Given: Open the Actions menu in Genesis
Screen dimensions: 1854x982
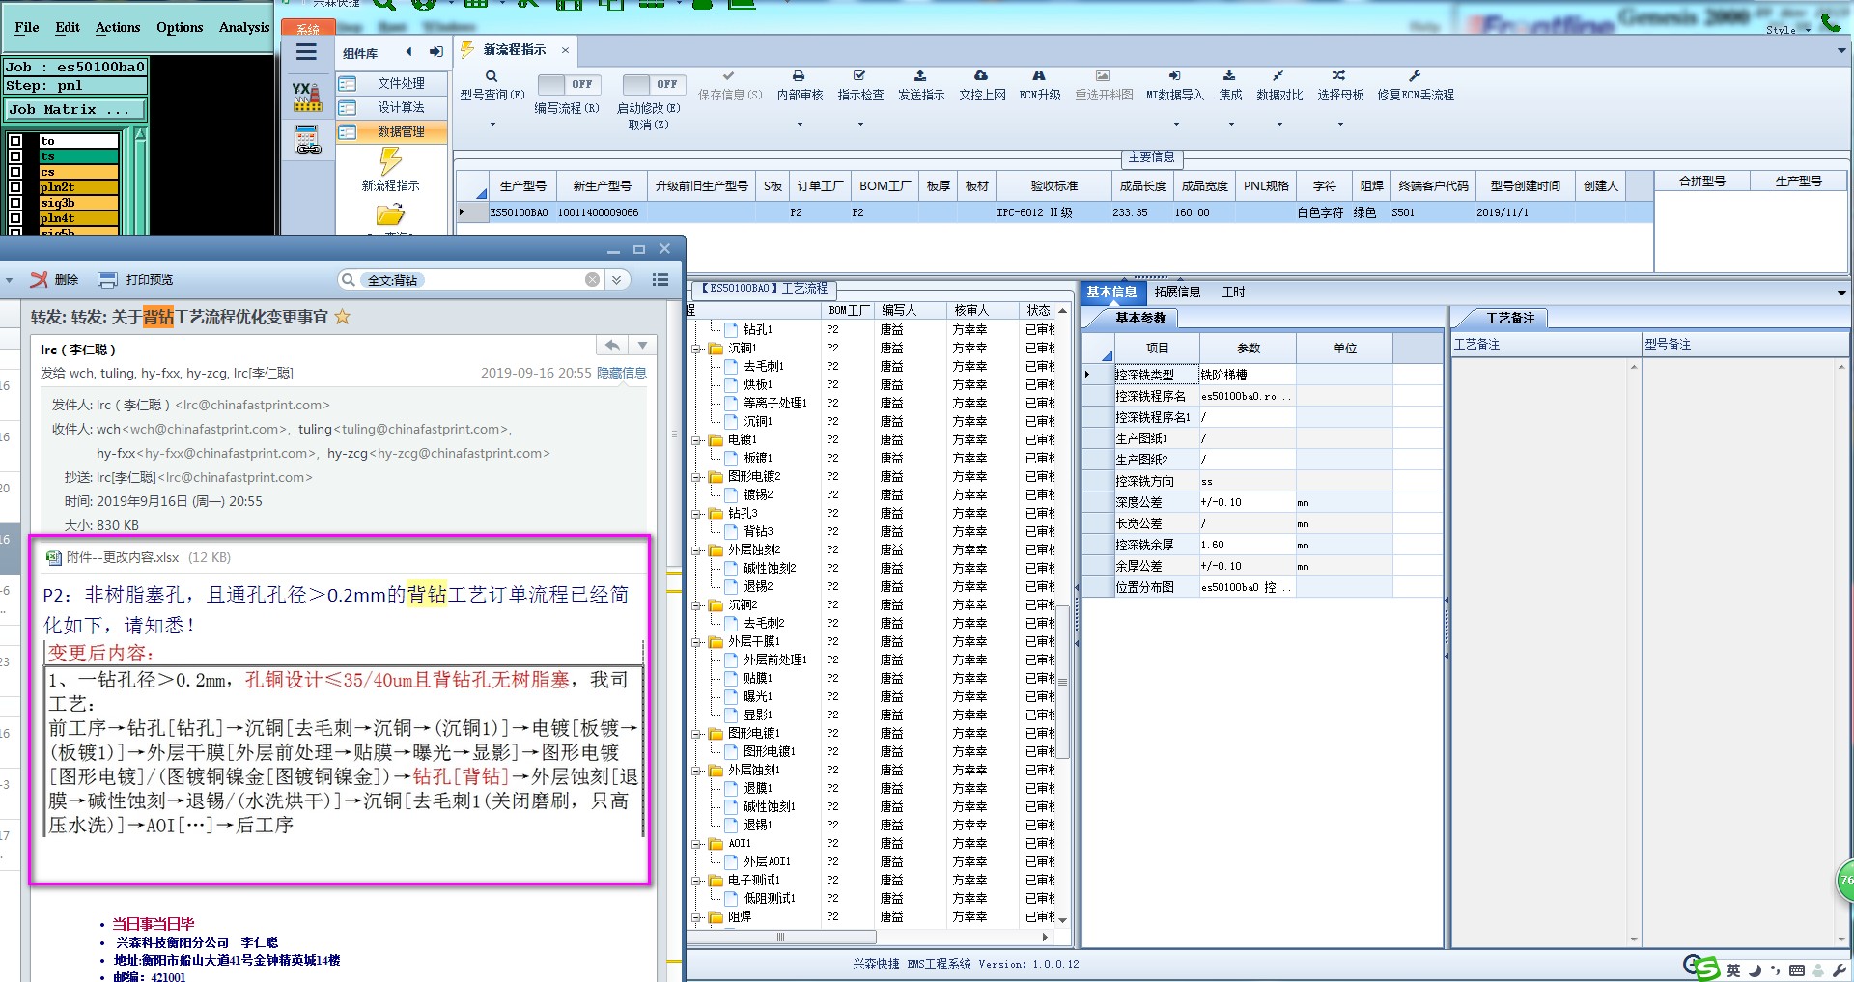Looking at the screenshot, I should click(118, 27).
